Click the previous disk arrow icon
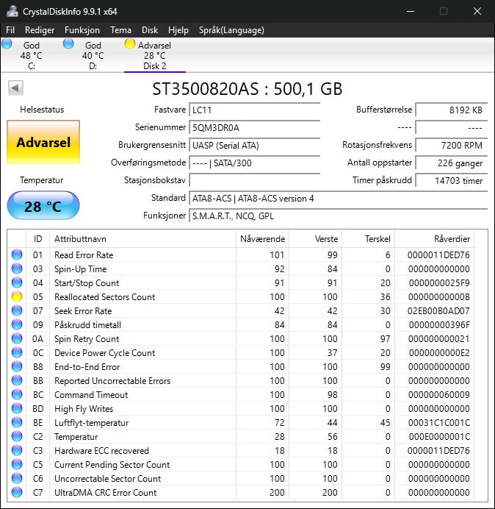The width and height of the screenshot is (495, 509). click(x=15, y=88)
